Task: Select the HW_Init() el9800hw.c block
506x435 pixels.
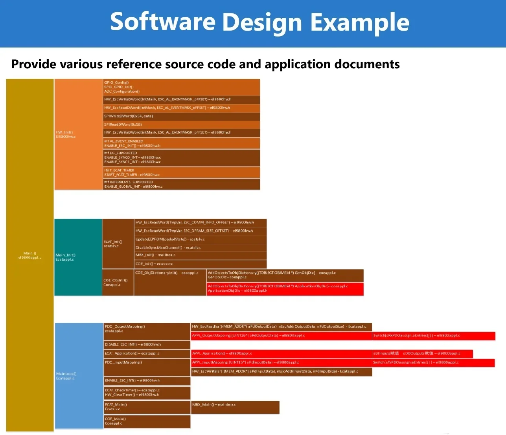Action: click(x=78, y=134)
